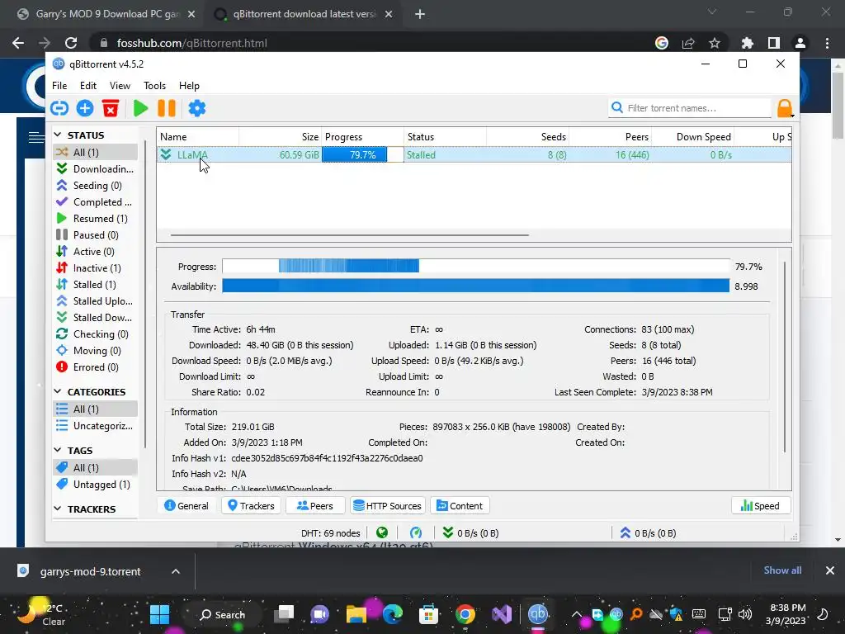
Task: Click Show all downloads link
Action: click(x=782, y=570)
